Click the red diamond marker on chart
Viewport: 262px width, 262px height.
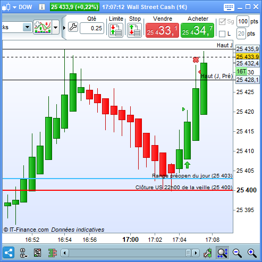[x=200, y=72]
